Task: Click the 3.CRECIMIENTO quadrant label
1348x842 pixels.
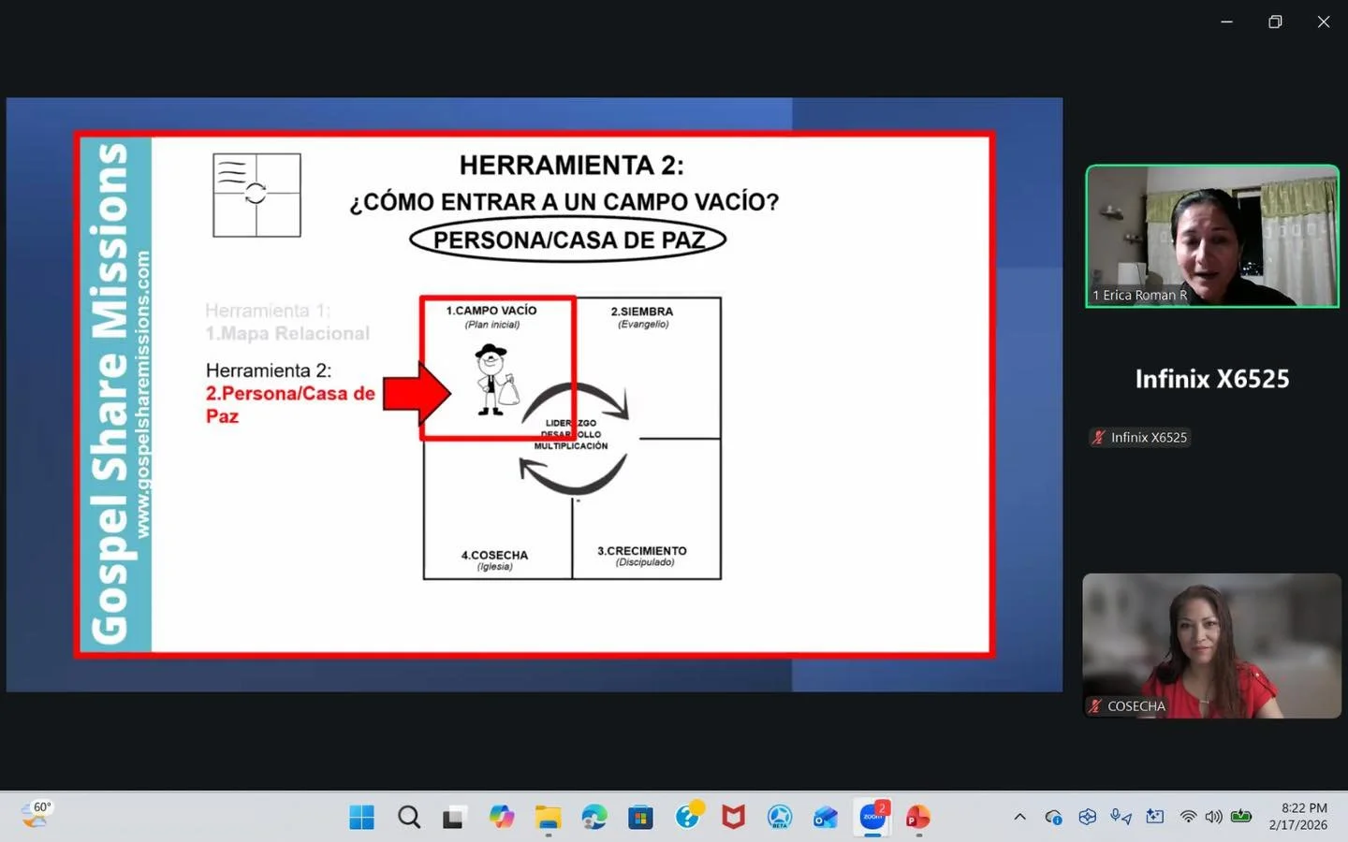Action: pos(642,551)
